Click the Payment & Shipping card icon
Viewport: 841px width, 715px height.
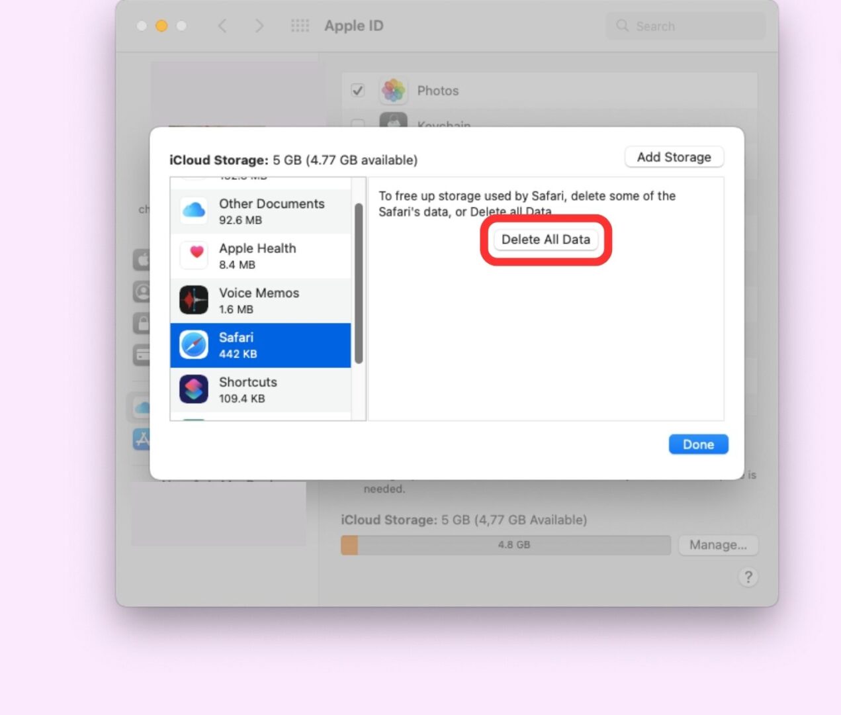[x=142, y=355]
